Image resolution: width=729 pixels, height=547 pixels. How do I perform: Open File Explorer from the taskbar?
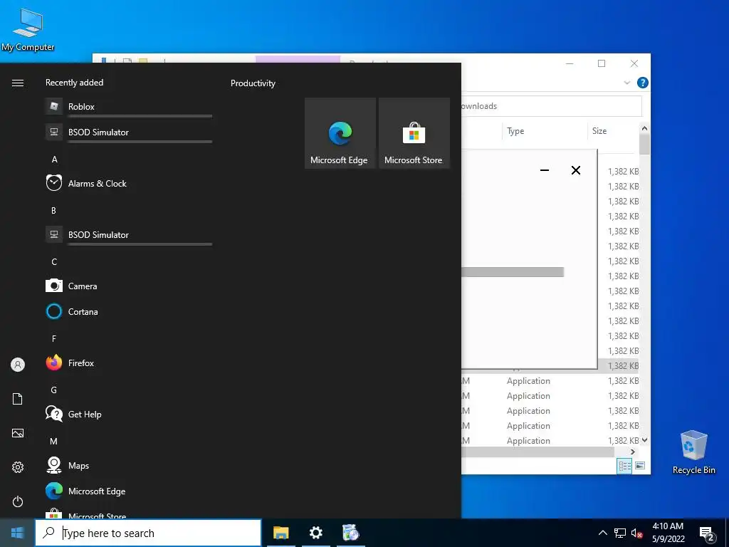coord(280,533)
